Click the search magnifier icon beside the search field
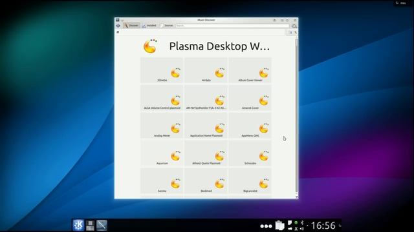This screenshot has width=414, height=232. click(294, 26)
